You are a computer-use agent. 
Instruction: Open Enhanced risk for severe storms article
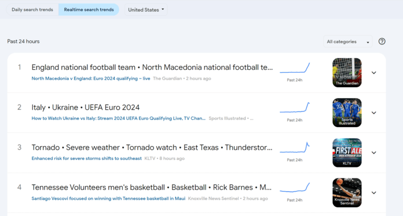[x=86, y=158]
